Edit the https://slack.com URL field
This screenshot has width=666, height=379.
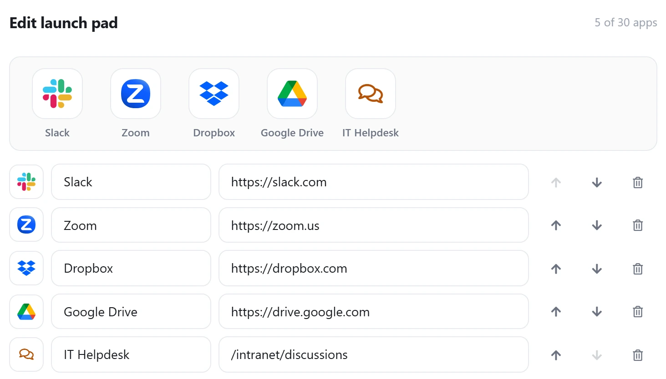click(374, 182)
